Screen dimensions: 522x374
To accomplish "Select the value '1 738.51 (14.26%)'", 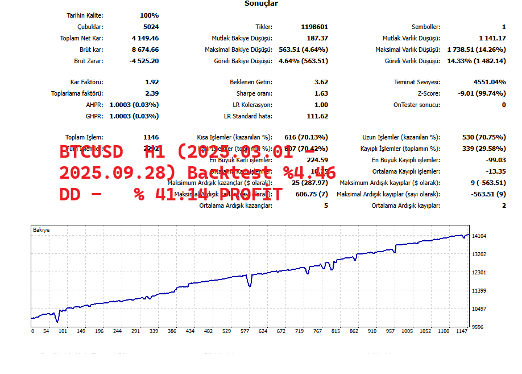I will pyautogui.click(x=477, y=50).
